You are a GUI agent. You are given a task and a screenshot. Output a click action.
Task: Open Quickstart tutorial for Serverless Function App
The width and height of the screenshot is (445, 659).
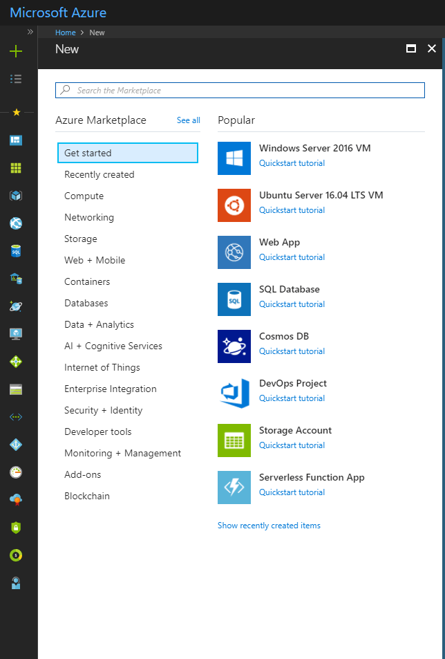pos(292,492)
